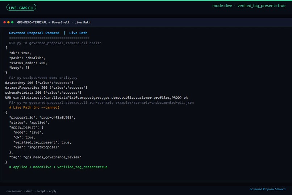Screen dimensions: 292x195
Task: Click the seed_demo_entity.py command line
Action: point(43,78)
